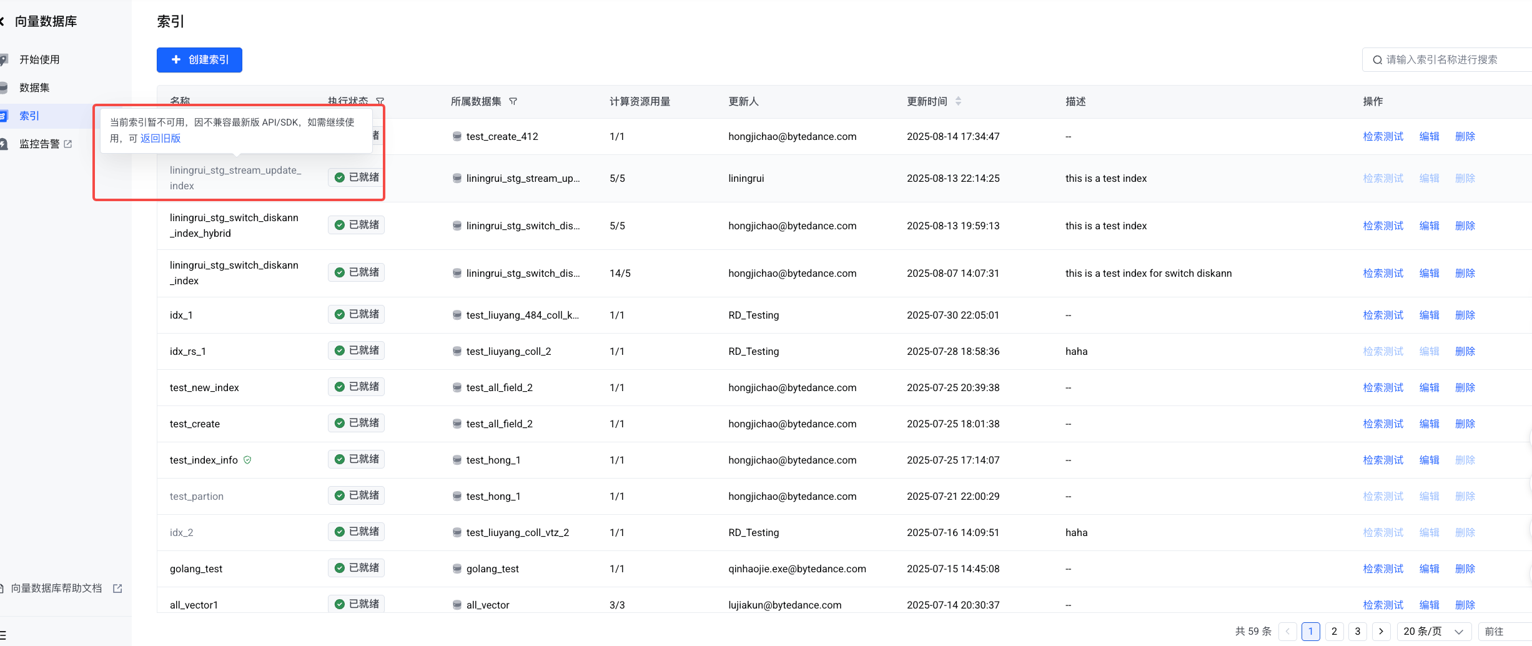Click the sort arrows next to 更新时间
The height and width of the screenshot is (646, 1532).
point(958,101)
